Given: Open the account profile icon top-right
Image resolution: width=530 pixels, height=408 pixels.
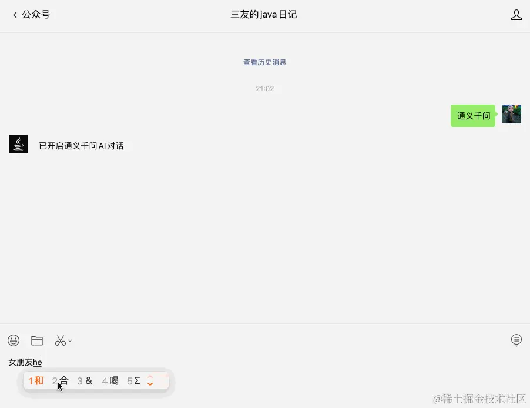Looking at the screenshot, I should tap(516, 15).
